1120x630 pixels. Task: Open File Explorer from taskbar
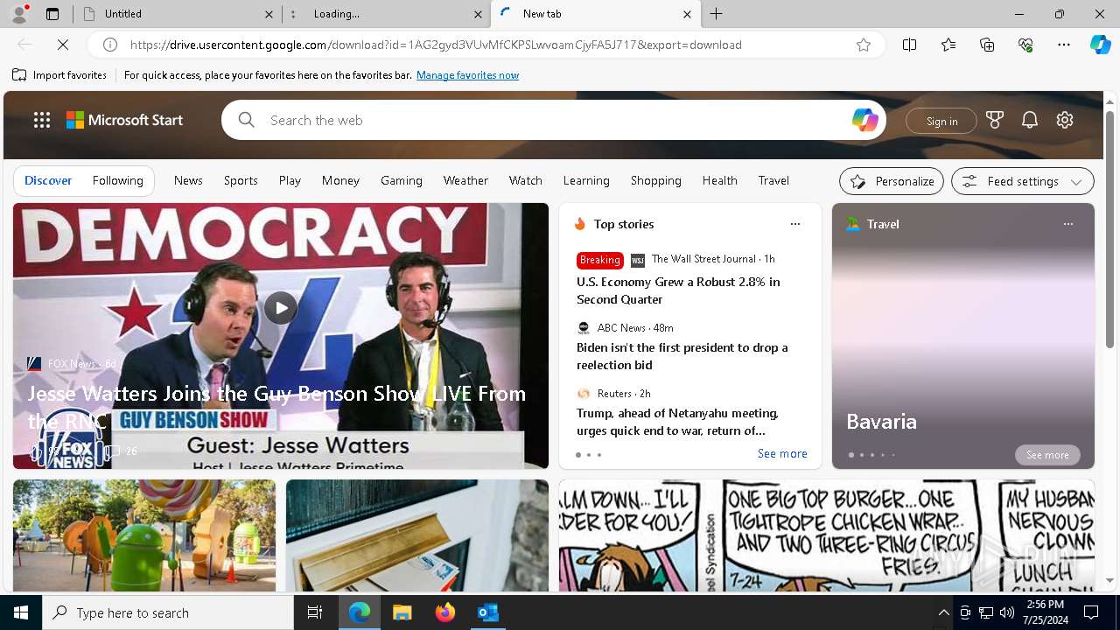(402, 612)
